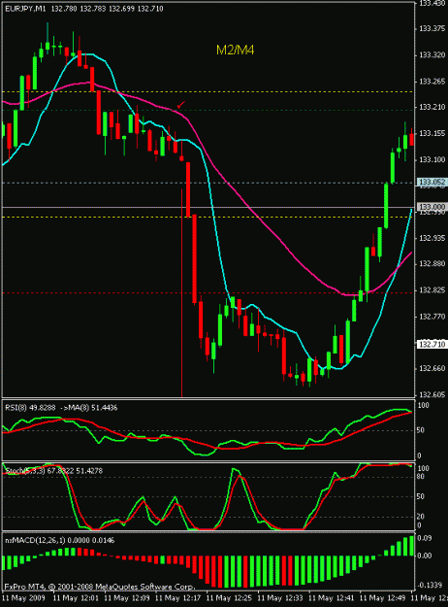Click the tallest green MACD bar at far right

411,546
